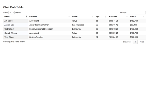Sort by Start date column arrows
Screen dimensions: 149x112
pyautogui.click(x=127, y=17)
